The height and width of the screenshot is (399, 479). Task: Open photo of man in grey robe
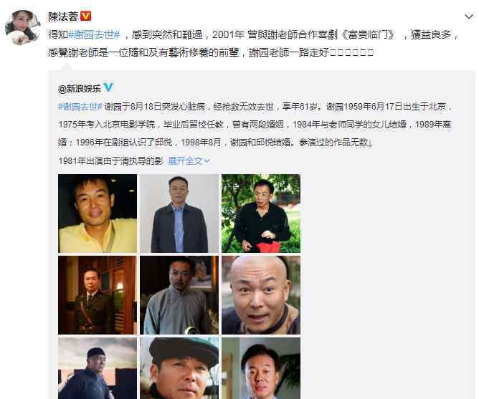(179, 295)
